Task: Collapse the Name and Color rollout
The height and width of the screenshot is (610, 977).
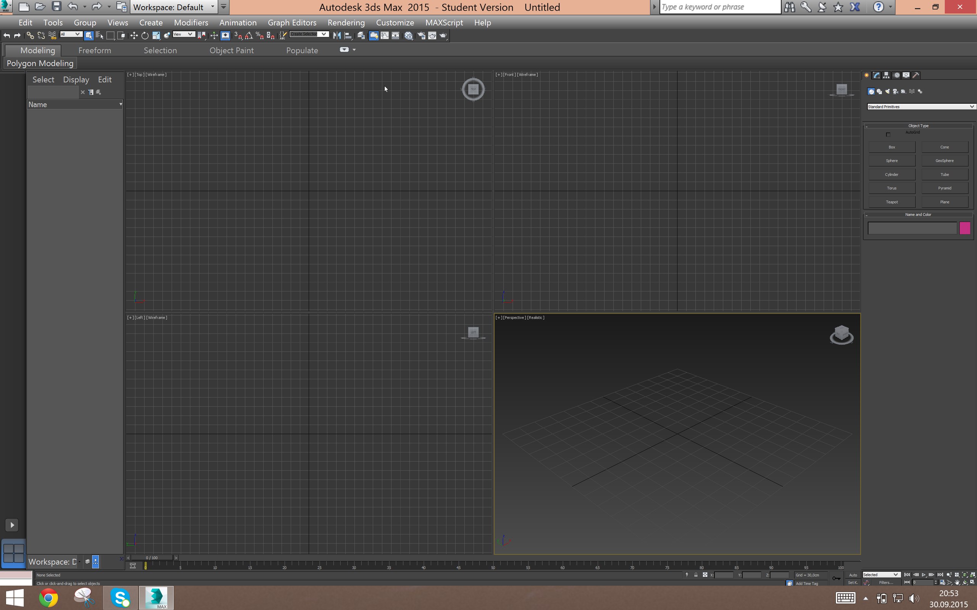Action: pos(918,215)
